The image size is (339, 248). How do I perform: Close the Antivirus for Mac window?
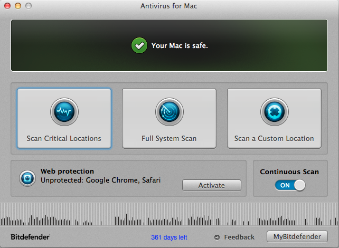point(7,6)
